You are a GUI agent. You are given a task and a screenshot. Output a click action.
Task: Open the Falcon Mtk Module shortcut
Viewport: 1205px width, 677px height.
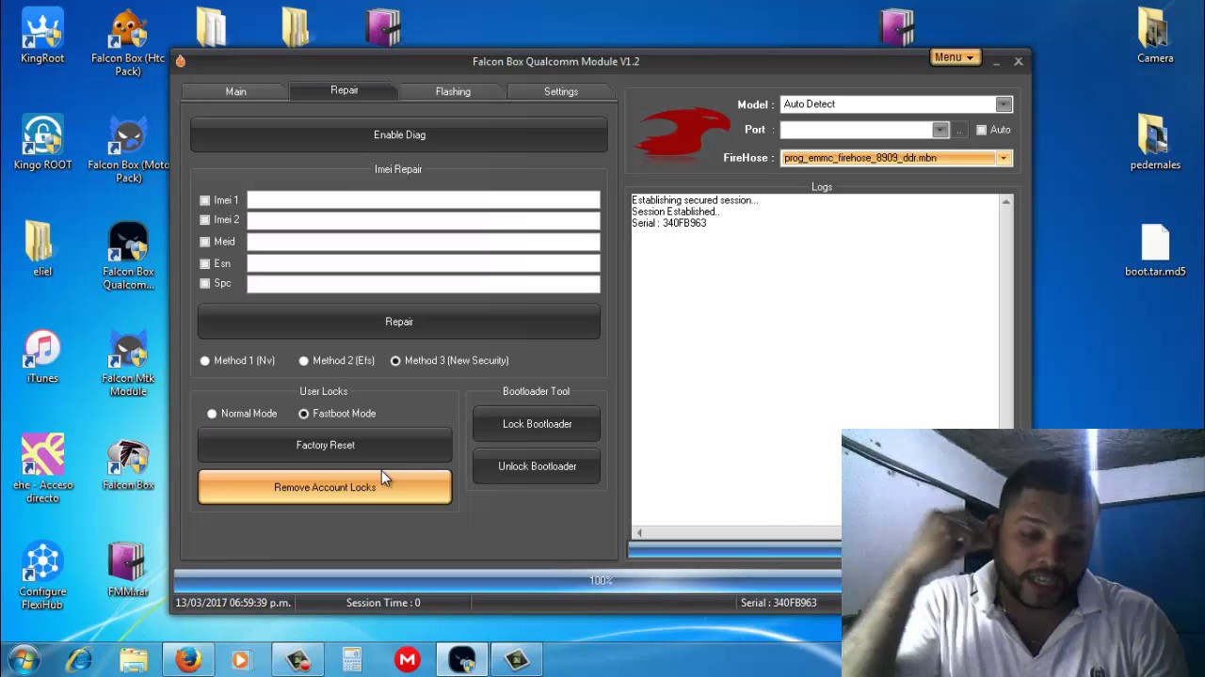[128, 364]
